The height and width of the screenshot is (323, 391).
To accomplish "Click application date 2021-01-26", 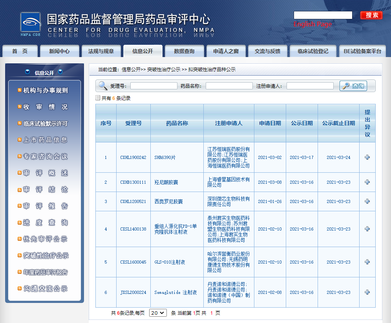I will (x=270, y=201).
